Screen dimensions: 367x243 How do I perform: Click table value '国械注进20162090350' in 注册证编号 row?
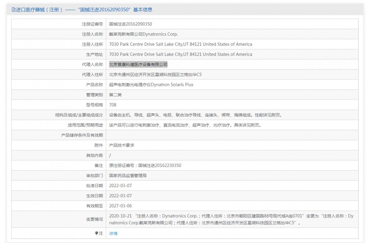click(x=131, y=24)
